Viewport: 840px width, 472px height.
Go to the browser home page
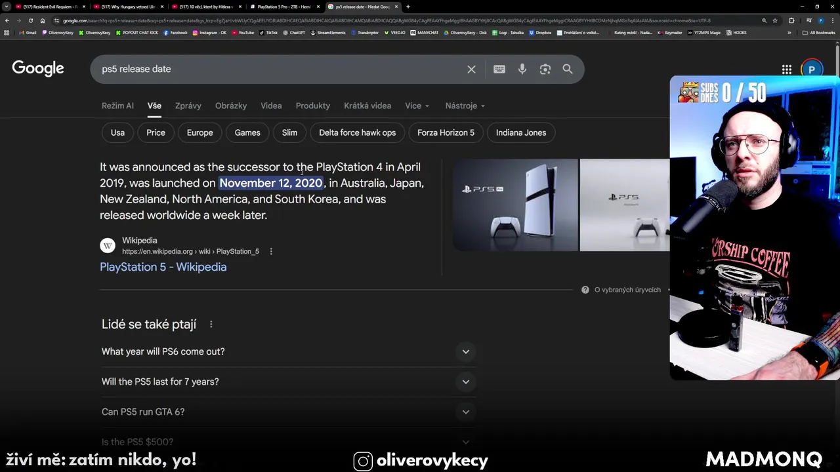(43, 20)
